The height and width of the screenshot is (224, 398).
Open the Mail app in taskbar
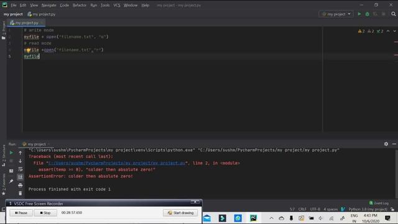tap(207, 218)
